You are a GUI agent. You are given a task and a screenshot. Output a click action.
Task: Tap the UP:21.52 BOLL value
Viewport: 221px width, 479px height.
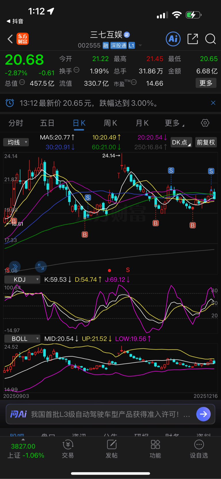tap(97, 339)
